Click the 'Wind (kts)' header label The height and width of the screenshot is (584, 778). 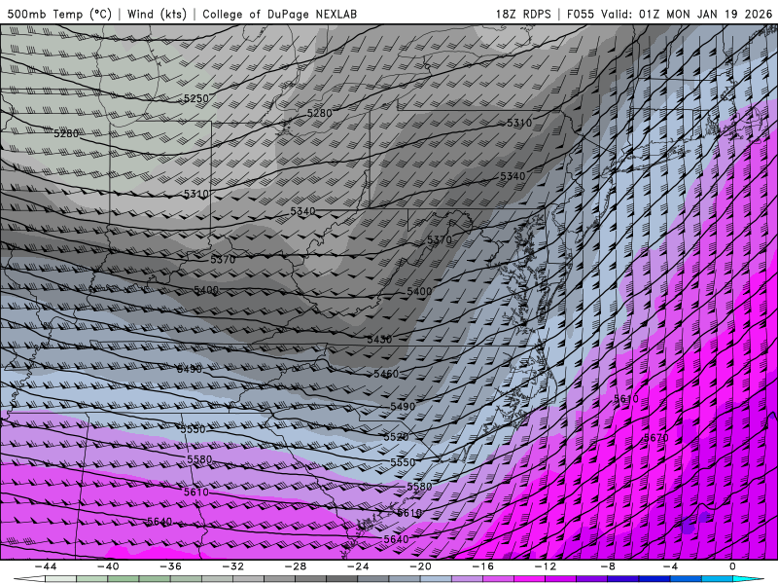tap(158, 14)
